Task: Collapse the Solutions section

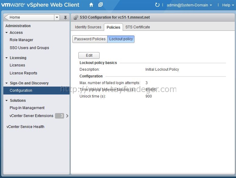Action: click(x=6, y=100)
